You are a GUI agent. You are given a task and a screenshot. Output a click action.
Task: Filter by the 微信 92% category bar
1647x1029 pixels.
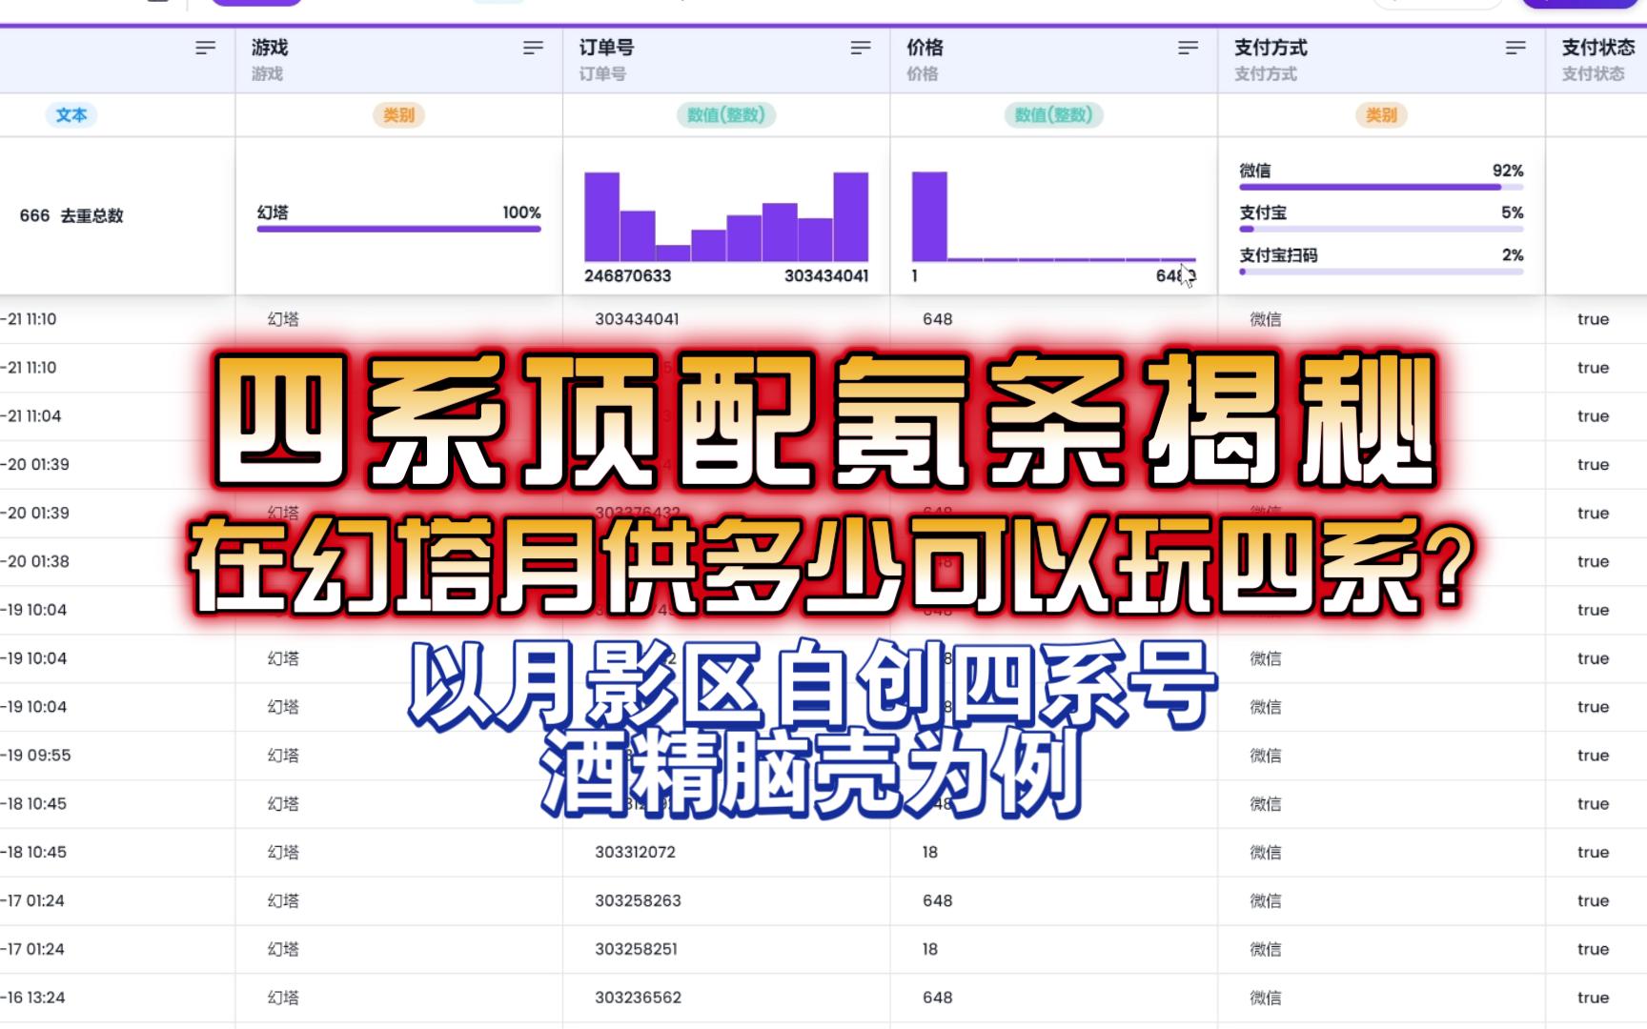click(1381, 176)
